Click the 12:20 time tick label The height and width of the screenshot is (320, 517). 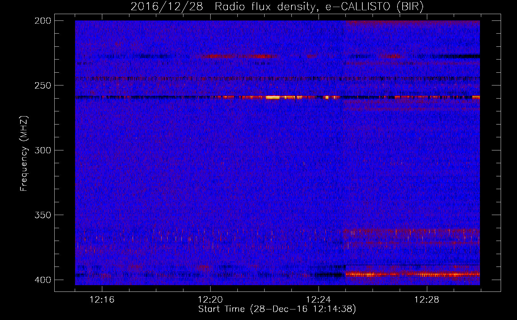(210, 300)
